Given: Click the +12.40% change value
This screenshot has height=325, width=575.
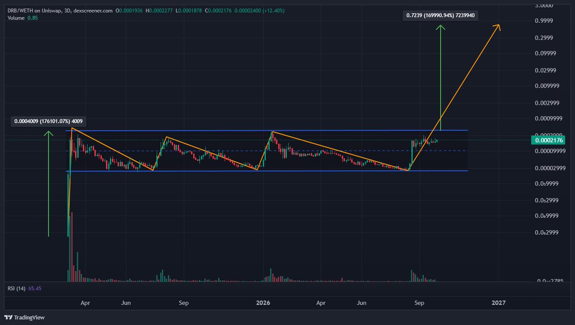Looking at the screenshot, I should click(x=273, y=11).
